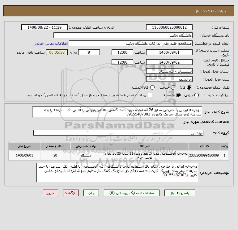The image size is (238, 230).
Task: Toggle the اسناد خزانه اسلامی payment checkbox
Action: (150, 95)
